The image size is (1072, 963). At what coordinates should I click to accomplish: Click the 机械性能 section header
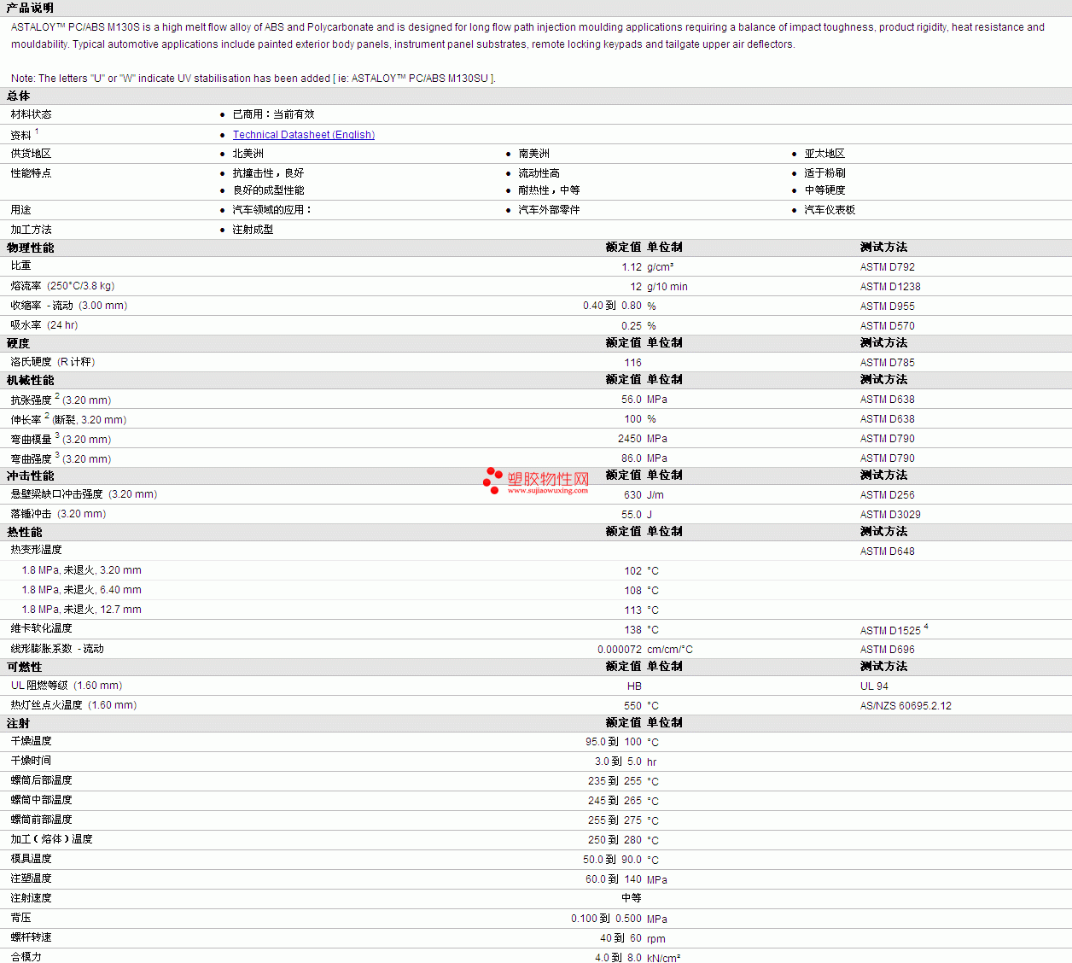[x=30, y=380]
